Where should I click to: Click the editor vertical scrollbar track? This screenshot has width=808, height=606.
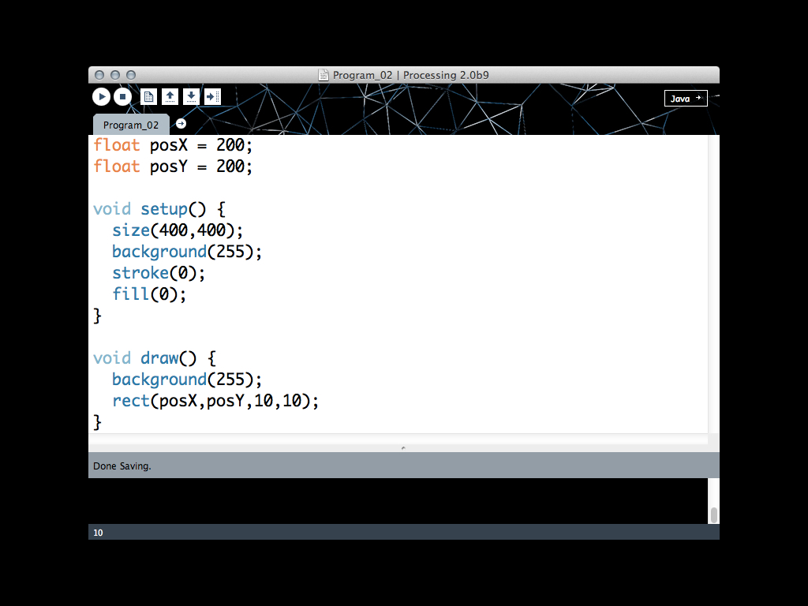[713, 284]
